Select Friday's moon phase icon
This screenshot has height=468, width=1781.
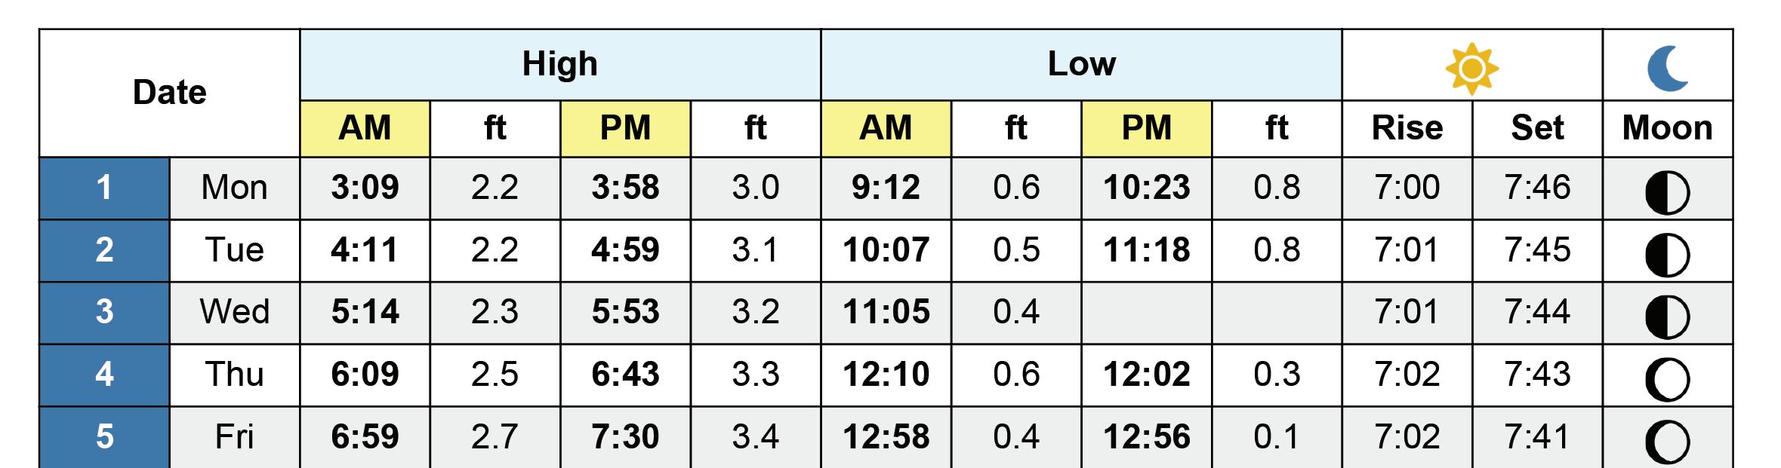tap(1667, 442)
